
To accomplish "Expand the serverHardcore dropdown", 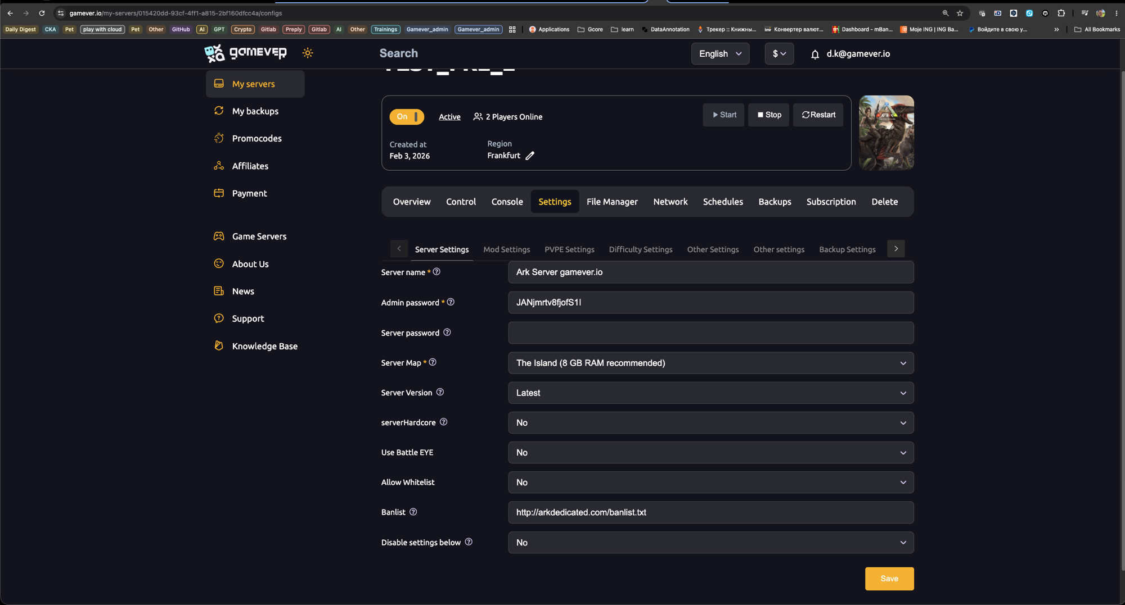I will (711, 422).
